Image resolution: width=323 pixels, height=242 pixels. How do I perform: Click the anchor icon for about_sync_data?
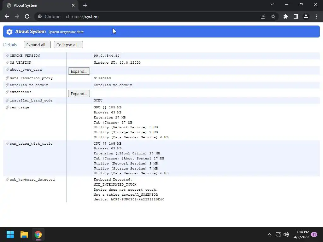pos(7,70)
